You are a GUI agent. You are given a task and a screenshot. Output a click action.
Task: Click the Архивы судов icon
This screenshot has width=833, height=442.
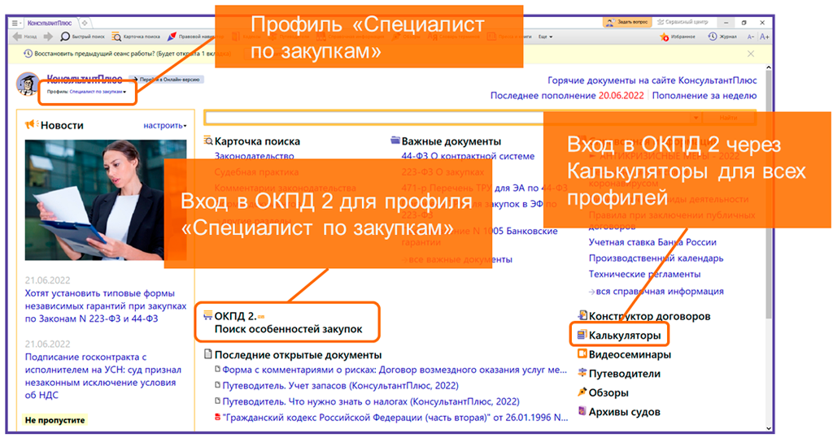pos(582,411)
